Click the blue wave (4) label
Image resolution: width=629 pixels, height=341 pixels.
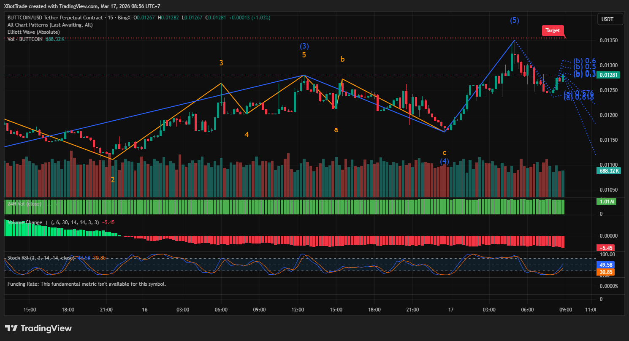pyautogui.click(x=444, y=161)
